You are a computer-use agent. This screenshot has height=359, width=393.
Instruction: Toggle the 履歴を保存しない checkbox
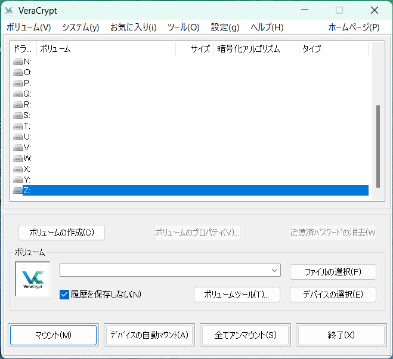(x=65, y=294)
